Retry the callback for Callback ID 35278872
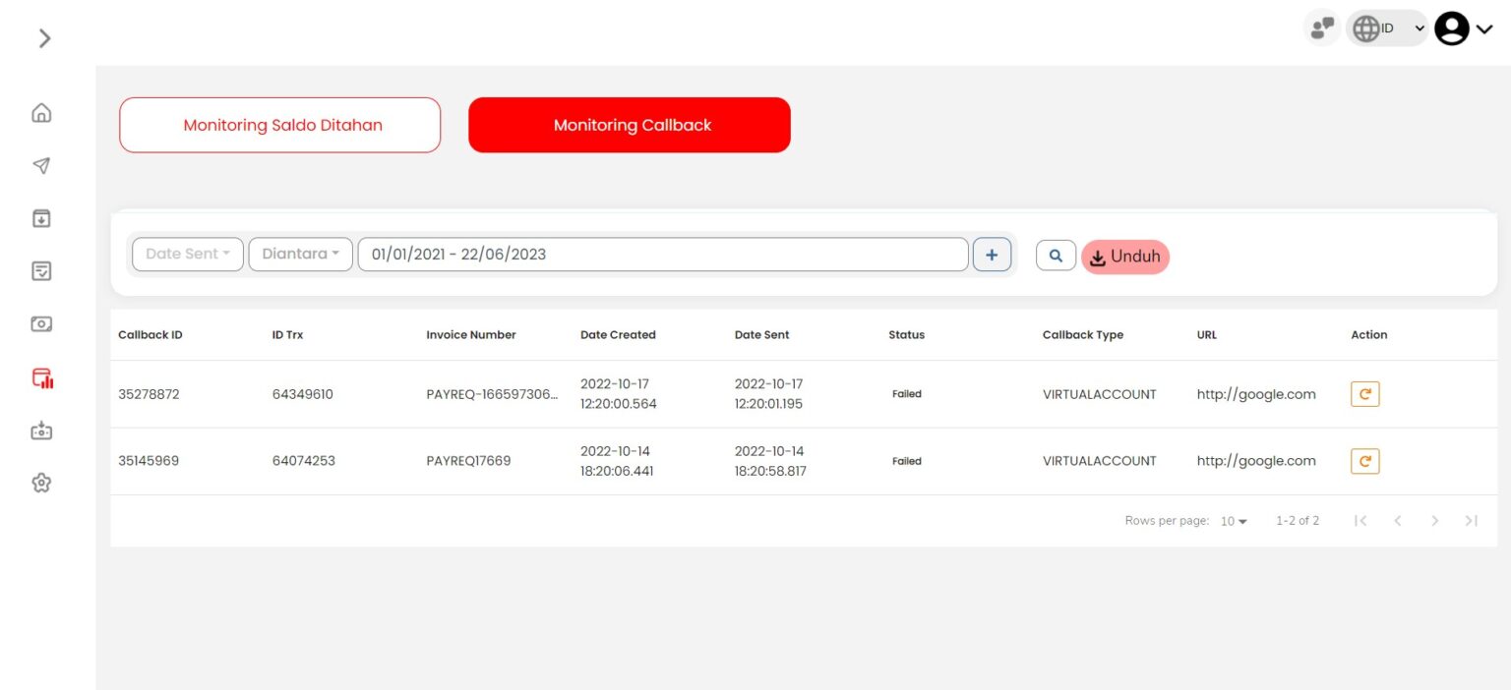The width and height of the screenshot is (1511, 690). coord(1364,393)
